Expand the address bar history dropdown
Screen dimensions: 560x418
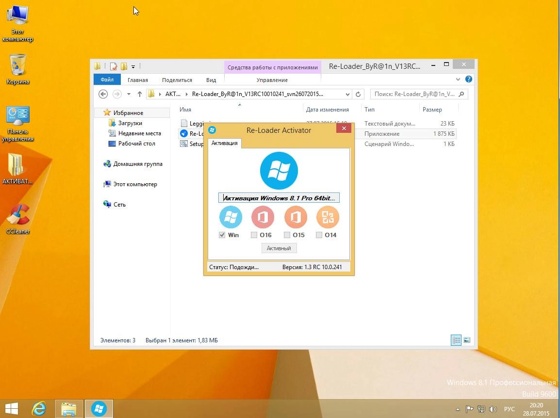coord(347,94)
